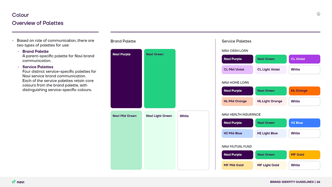Click the HI Mid Blue swatch

(237, 133)
